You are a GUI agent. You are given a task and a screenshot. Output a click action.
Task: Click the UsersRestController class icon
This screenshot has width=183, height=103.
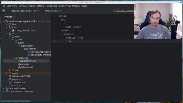(x=29, y=55)
